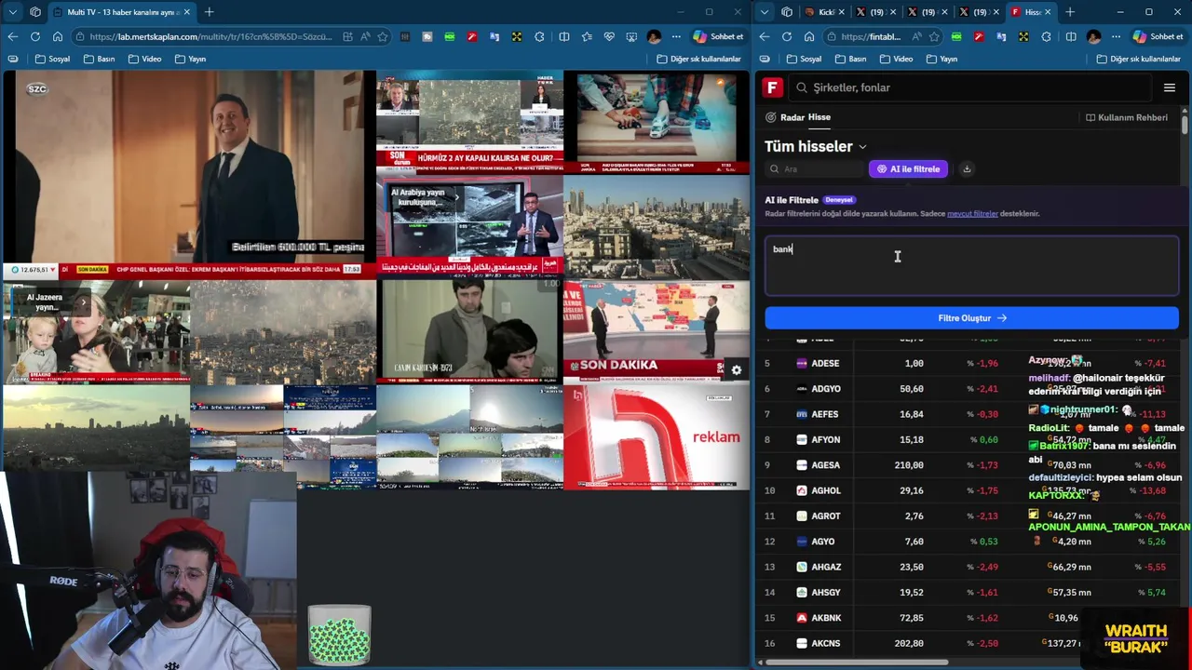Open Yayın bookmarks folder in the right window
The width and height of the screenshot is (1192, 670).
[941, 59]
